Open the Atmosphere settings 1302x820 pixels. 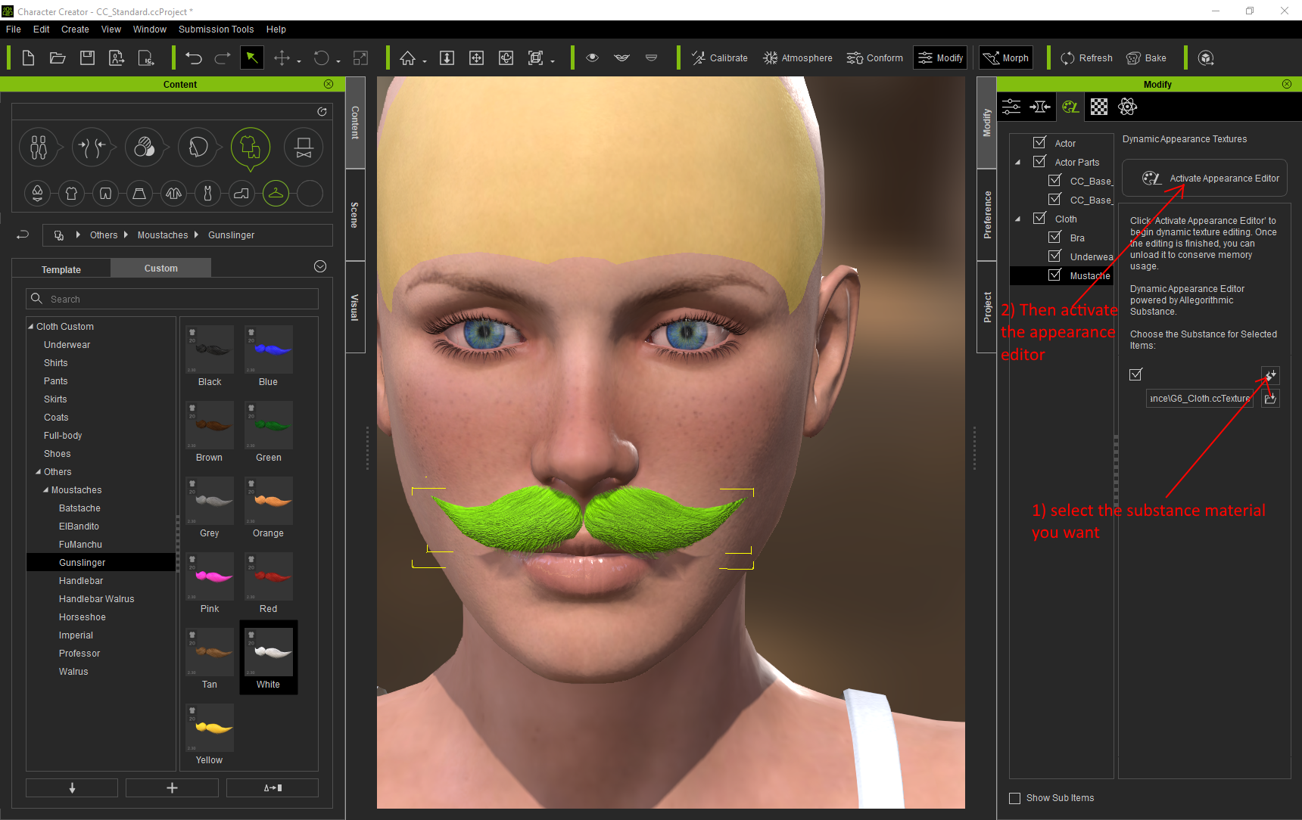(x=797, y=58)
